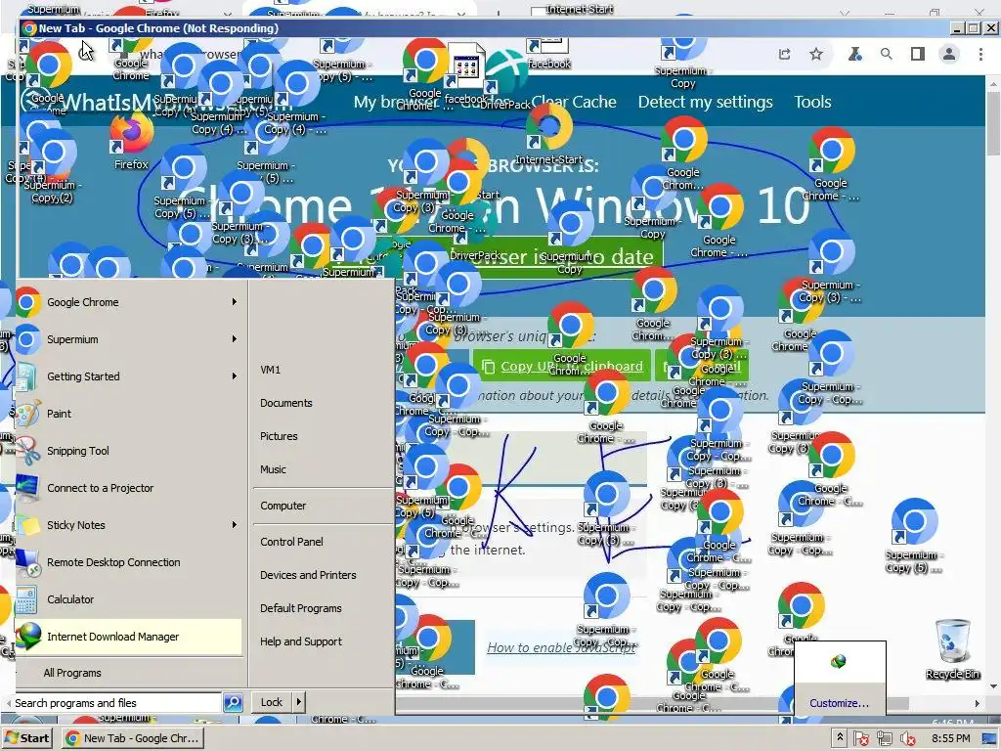Click Chrome's share page icon
Screen dimensions: 1001x751
tap(785, 55)
